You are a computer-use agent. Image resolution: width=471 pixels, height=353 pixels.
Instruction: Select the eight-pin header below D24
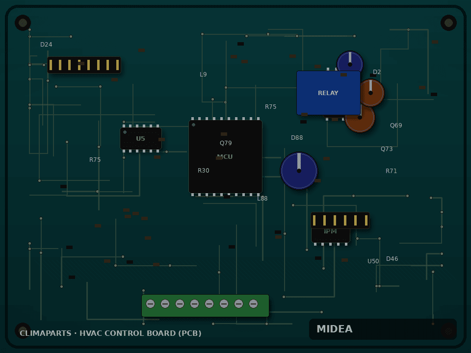[x=84, y=65]
